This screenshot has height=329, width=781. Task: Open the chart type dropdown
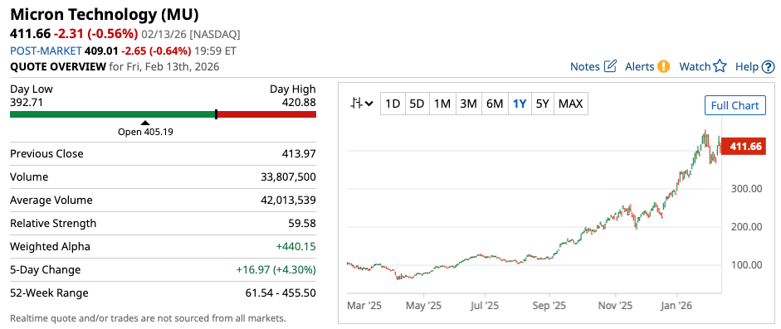click(362, 104)
